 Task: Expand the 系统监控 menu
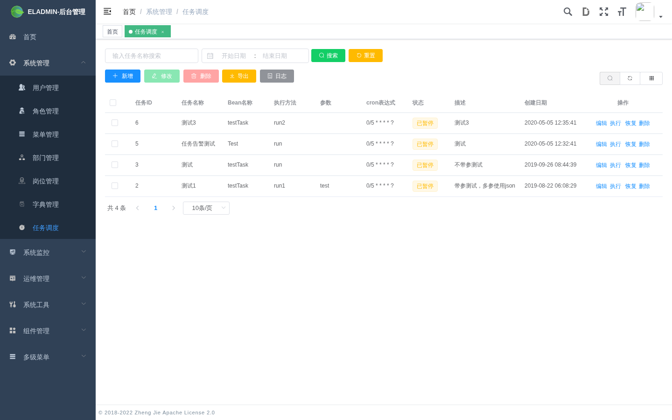point(48,252)
